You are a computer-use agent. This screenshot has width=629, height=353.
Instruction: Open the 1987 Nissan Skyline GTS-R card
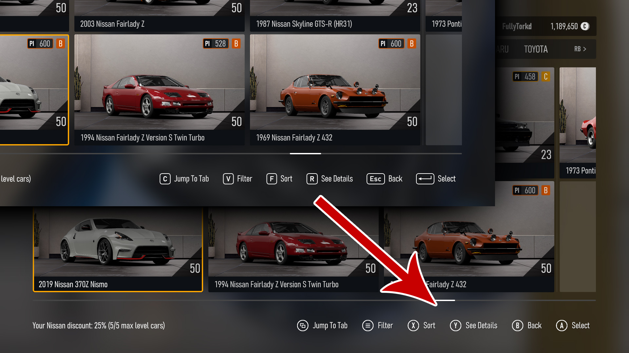[335, 16]
